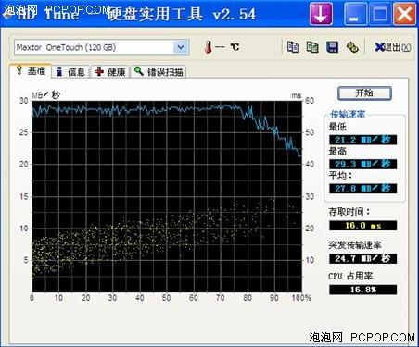Click the access time 16.0 ms readout
Screen dimensions: 419x347
click(x=362, y=226)
